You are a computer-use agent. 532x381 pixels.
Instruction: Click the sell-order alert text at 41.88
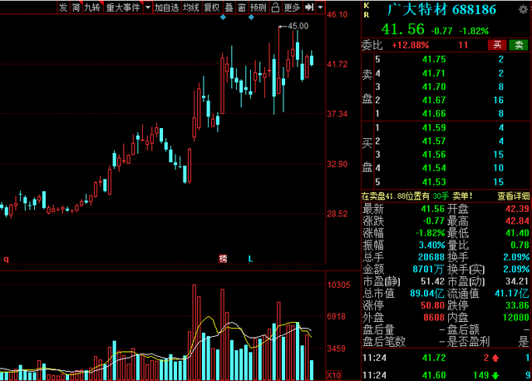point(417,196)
